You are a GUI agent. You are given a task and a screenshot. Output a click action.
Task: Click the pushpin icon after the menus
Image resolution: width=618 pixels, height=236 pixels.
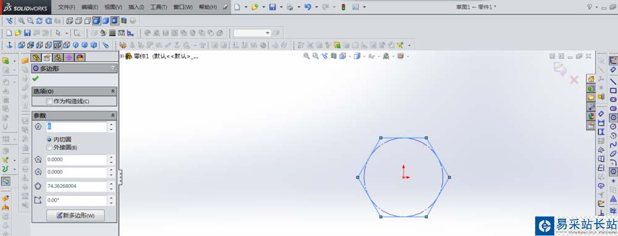click(225, 7)
